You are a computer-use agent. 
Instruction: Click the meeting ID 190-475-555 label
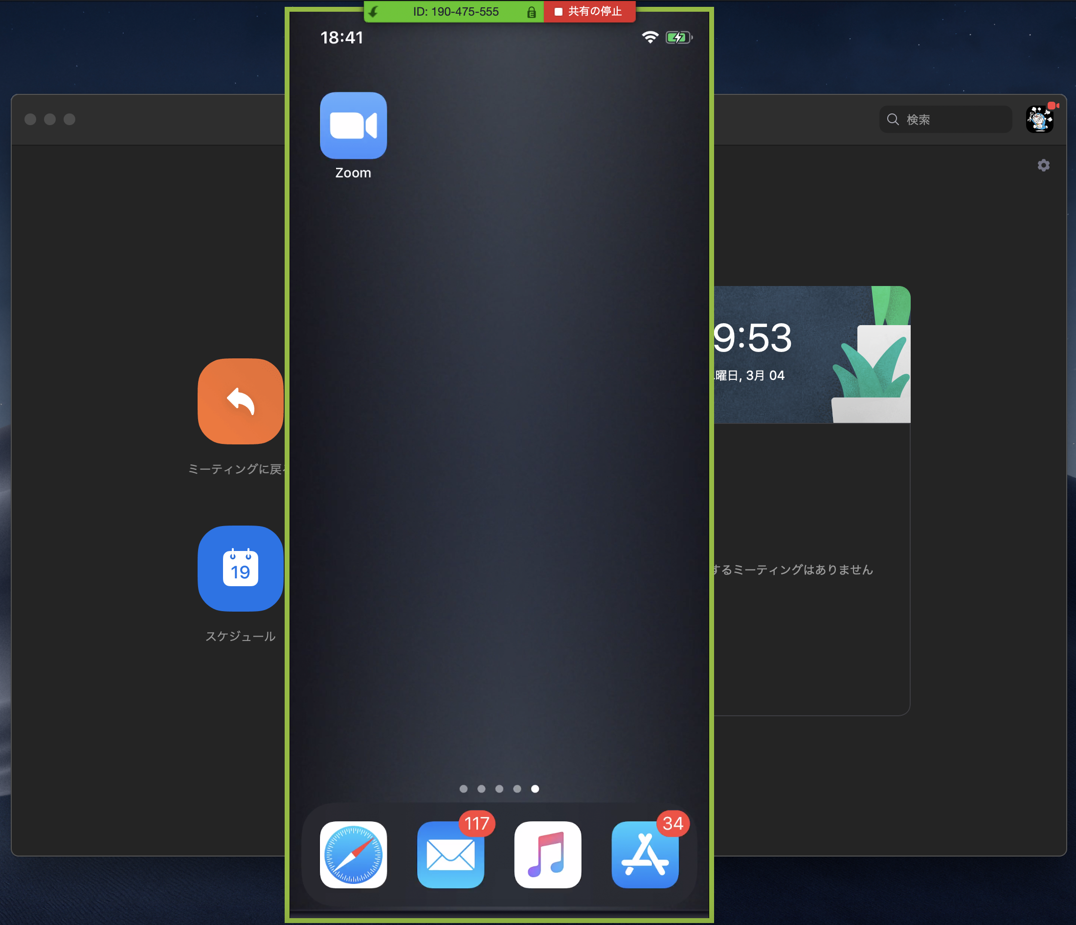click(x=455, y=11)
